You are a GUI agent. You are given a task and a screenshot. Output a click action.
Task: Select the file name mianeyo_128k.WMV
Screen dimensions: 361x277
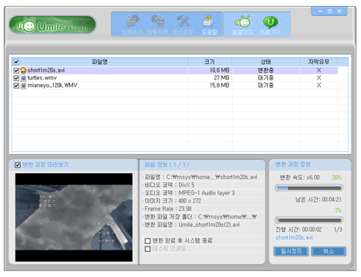point(52,85)
